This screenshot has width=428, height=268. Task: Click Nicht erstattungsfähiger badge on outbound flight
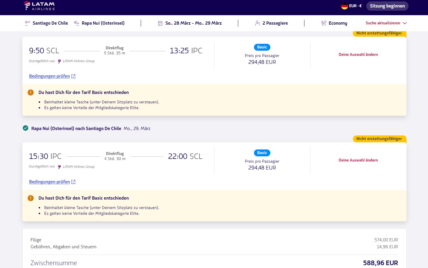tap(379, 33)
